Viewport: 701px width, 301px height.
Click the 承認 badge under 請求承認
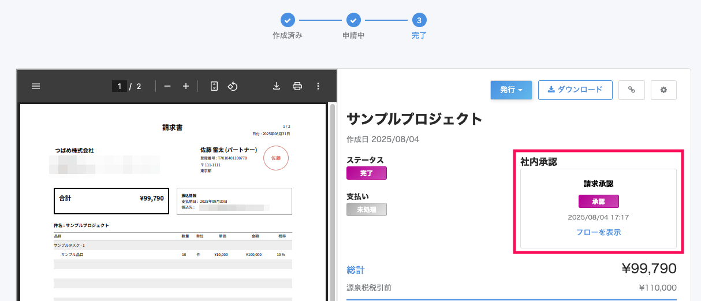click(x=598, y=201)
